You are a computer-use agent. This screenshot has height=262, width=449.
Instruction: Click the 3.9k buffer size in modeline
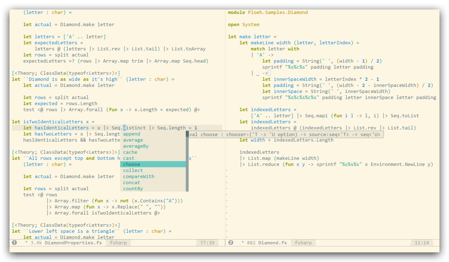pos(36,243)
